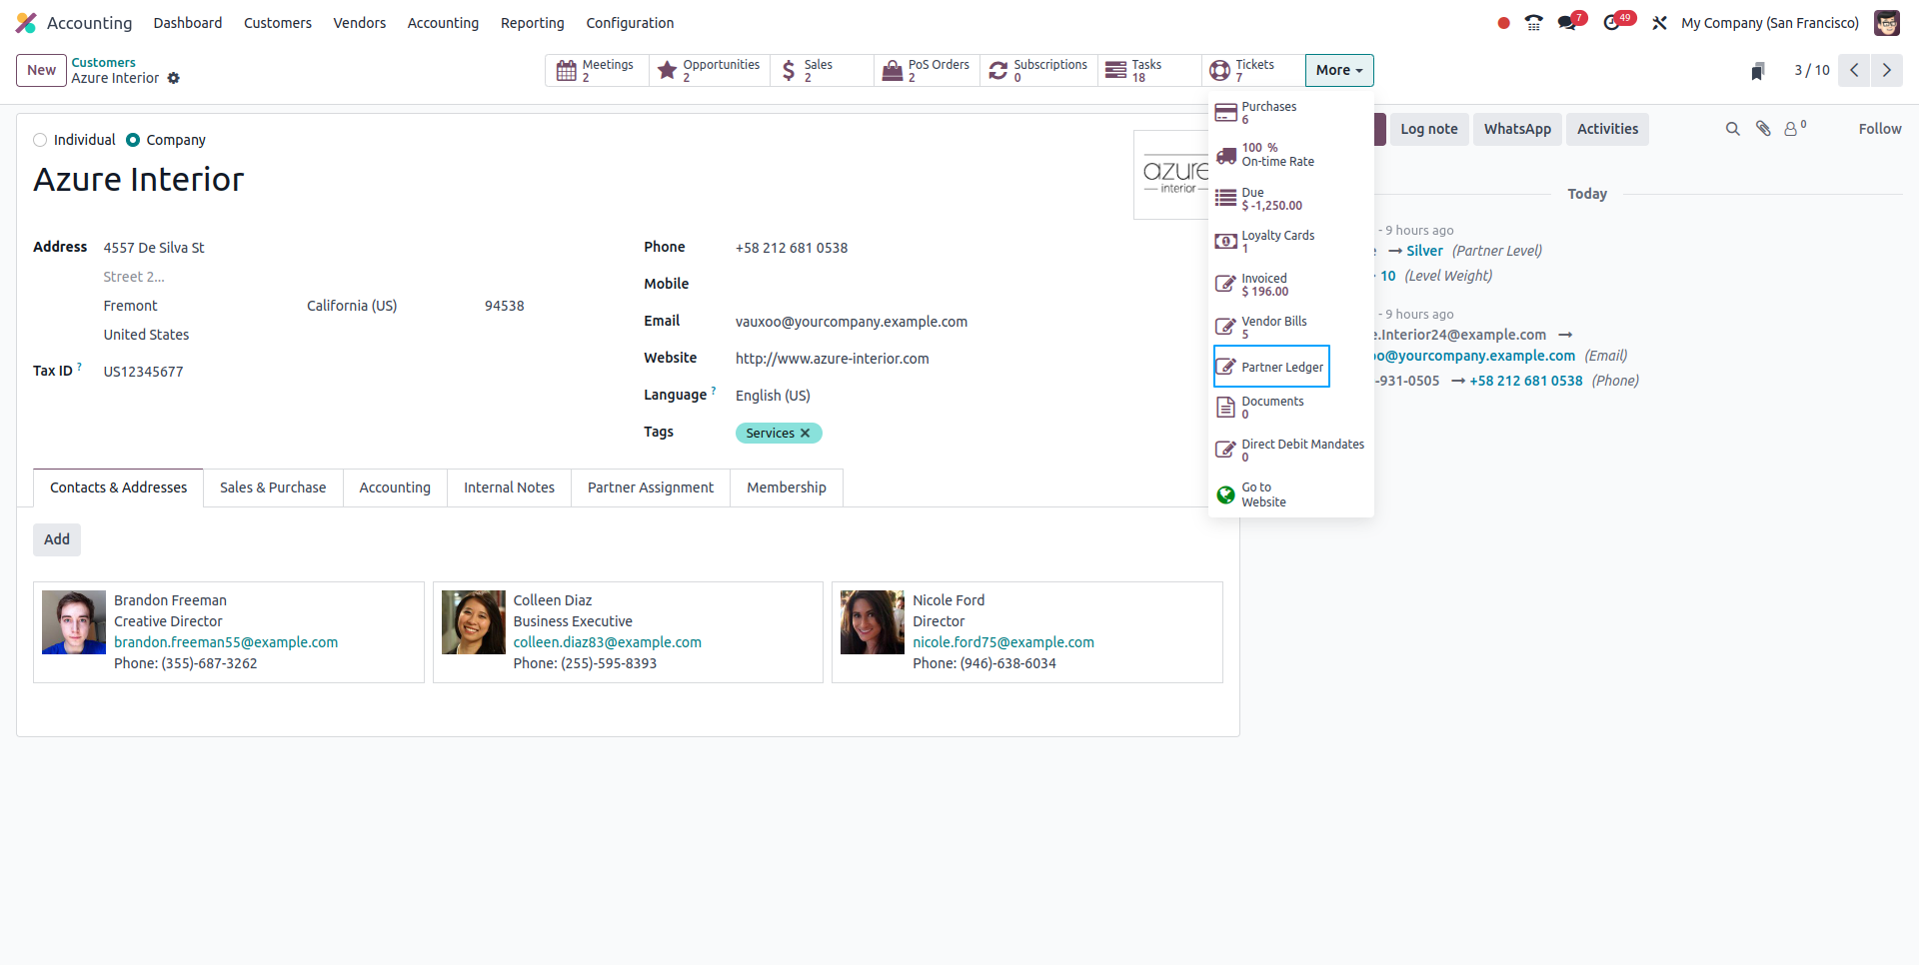Open Partner Ledger entry
Viewport: 1919px width, 965px height.
(1271, 367)
